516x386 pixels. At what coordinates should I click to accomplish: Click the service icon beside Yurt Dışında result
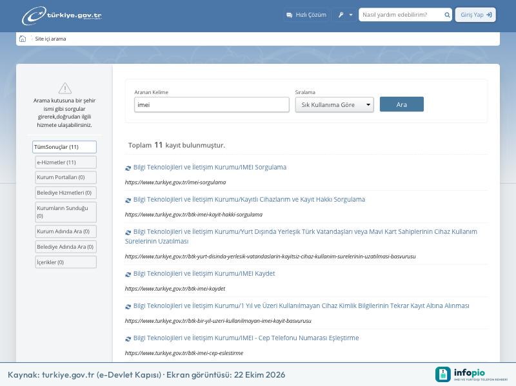128,233
